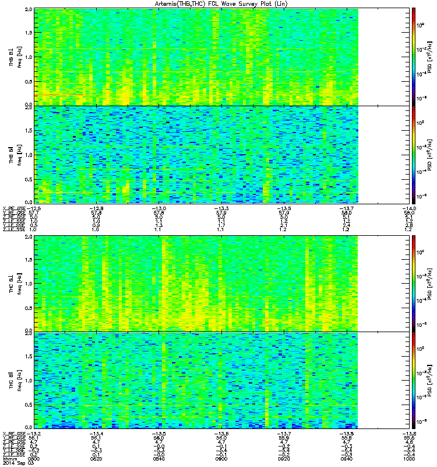
Task: Click the '0900' time label
Action: [221, 459]
